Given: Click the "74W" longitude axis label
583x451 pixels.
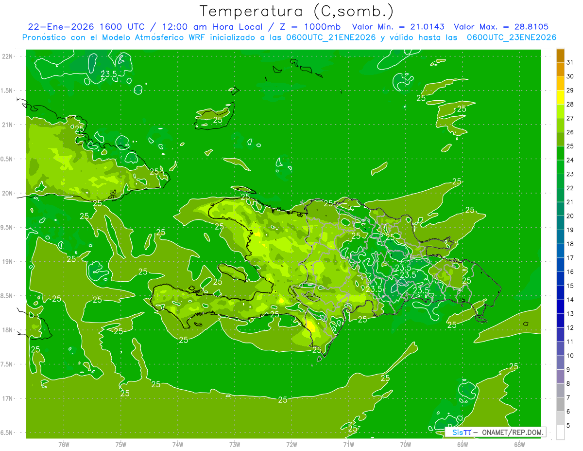Looking at the screenshot, I should point(178,445).
